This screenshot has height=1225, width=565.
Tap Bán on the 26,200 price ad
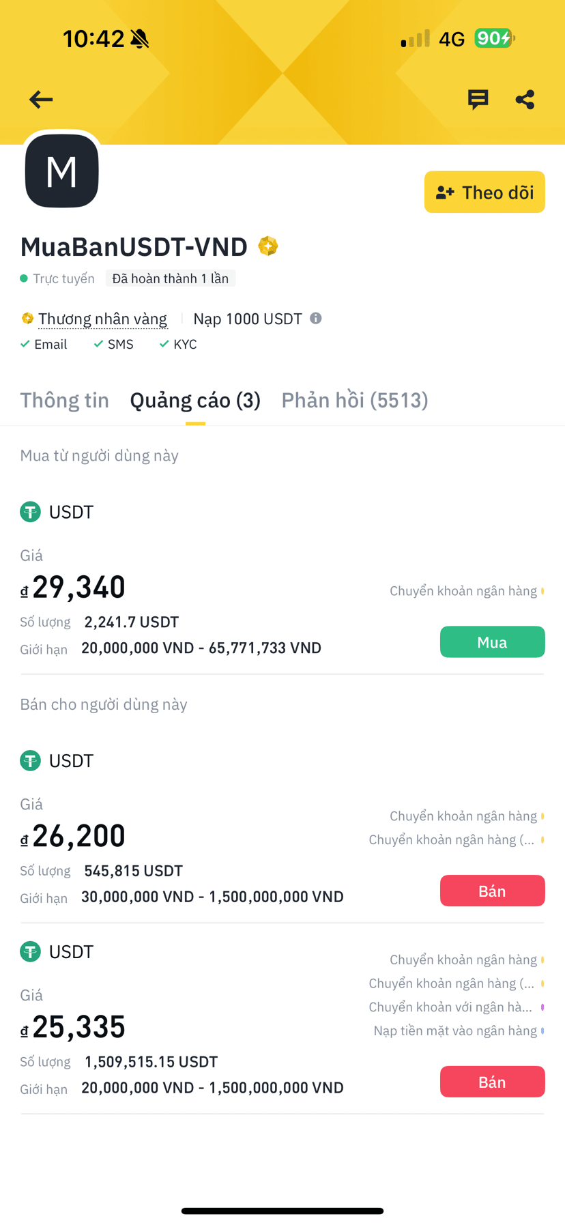click(492, 891)
